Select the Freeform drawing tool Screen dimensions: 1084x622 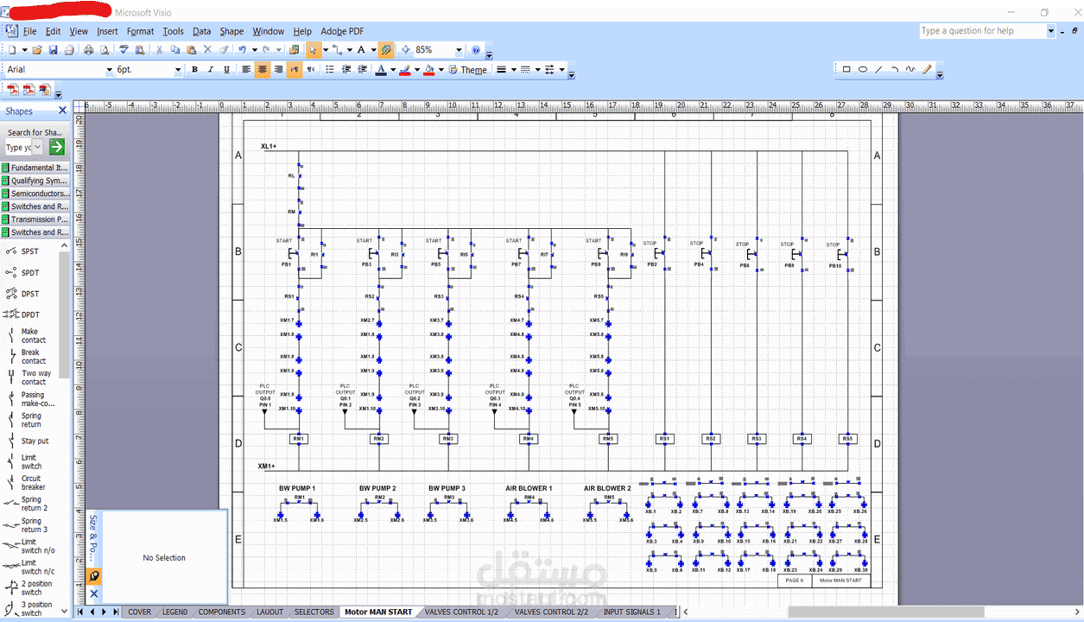[910, 69]
